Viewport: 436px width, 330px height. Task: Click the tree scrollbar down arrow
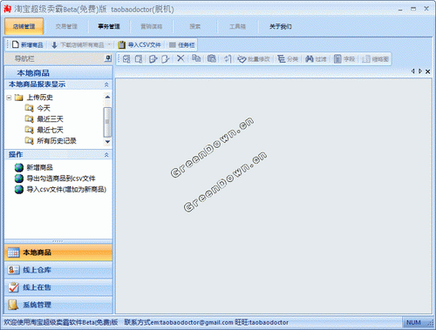coord(107,142)
